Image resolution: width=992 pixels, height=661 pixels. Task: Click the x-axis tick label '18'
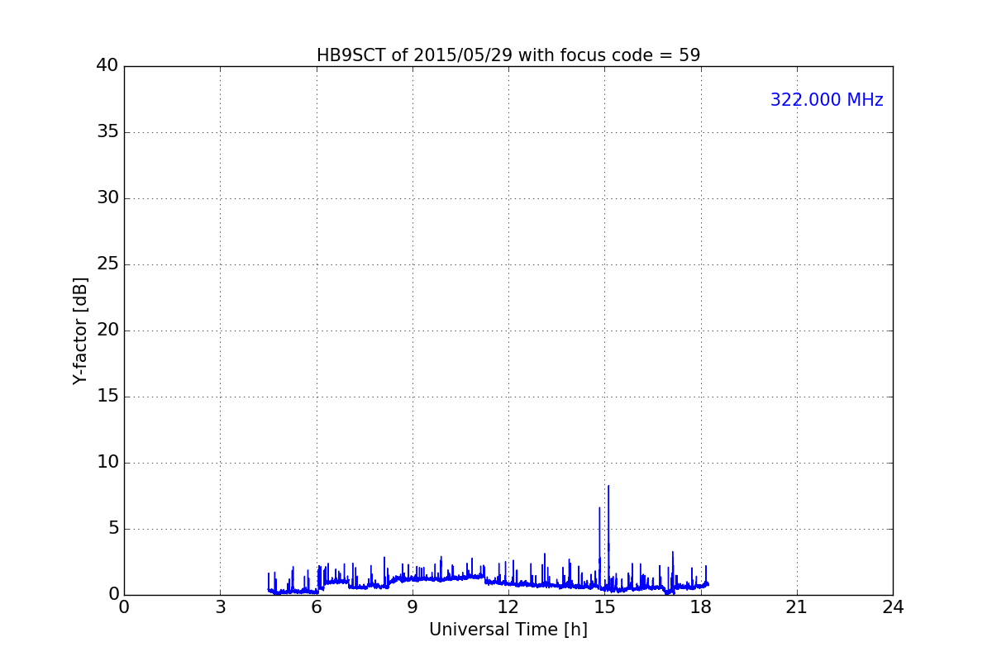tap(701, 607)
